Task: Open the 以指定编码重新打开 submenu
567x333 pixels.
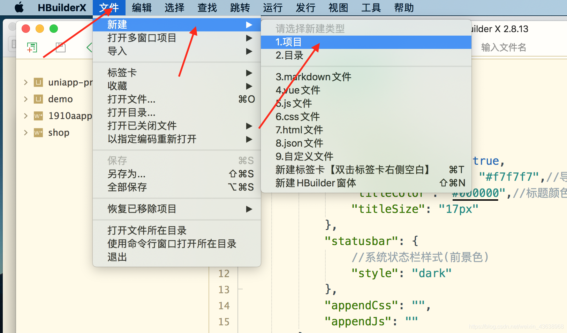Action: pos(177,139)
